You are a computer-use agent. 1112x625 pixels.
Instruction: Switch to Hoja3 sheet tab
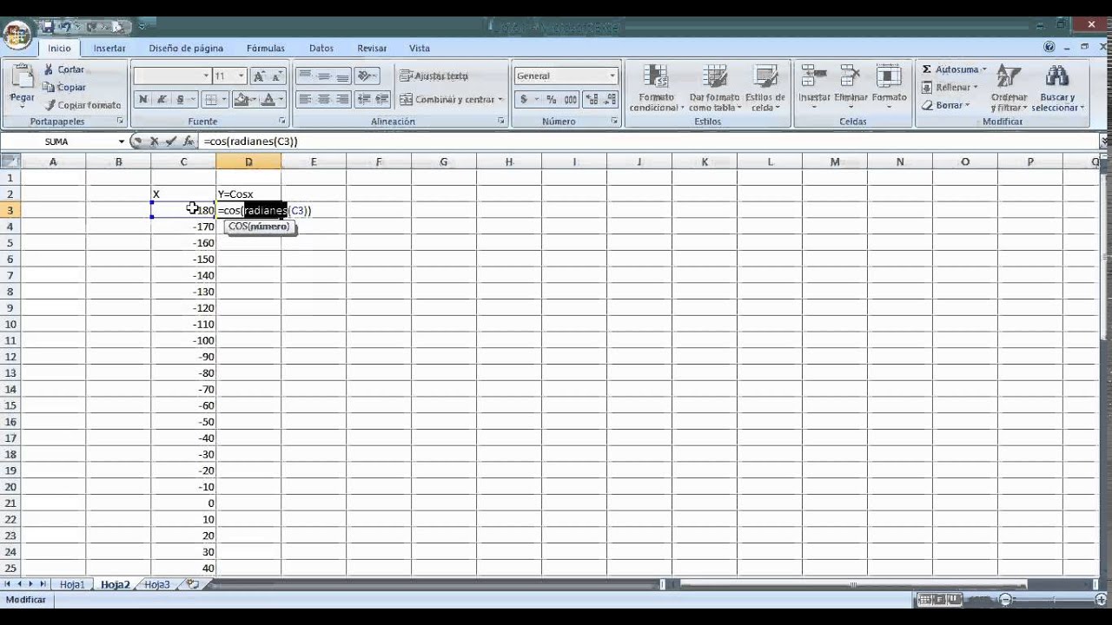pos(157,585)
